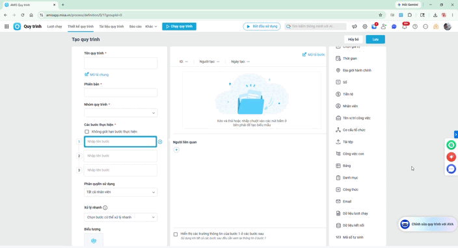Open the app grid launcher icon
Screen dimensions: 458x248
pyautogui.click(x=7, y=27)
